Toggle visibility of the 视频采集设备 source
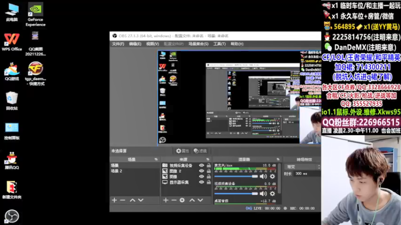This screenshot has height=225, width=401. tap(202, 165)
